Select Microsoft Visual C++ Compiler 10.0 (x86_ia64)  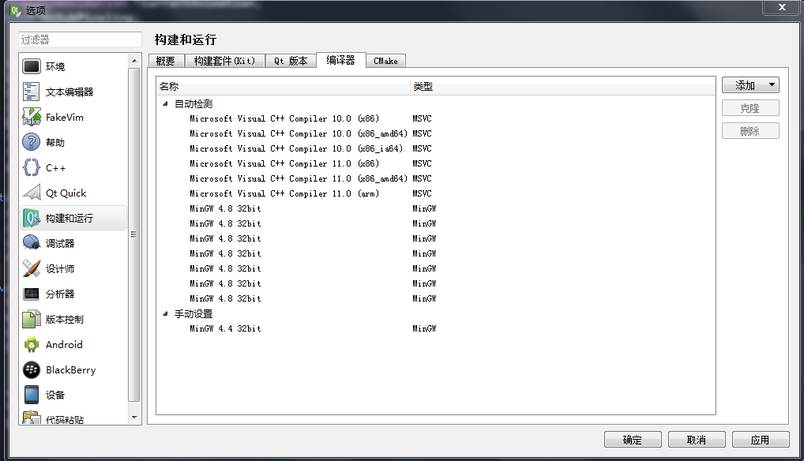[296, 148]
